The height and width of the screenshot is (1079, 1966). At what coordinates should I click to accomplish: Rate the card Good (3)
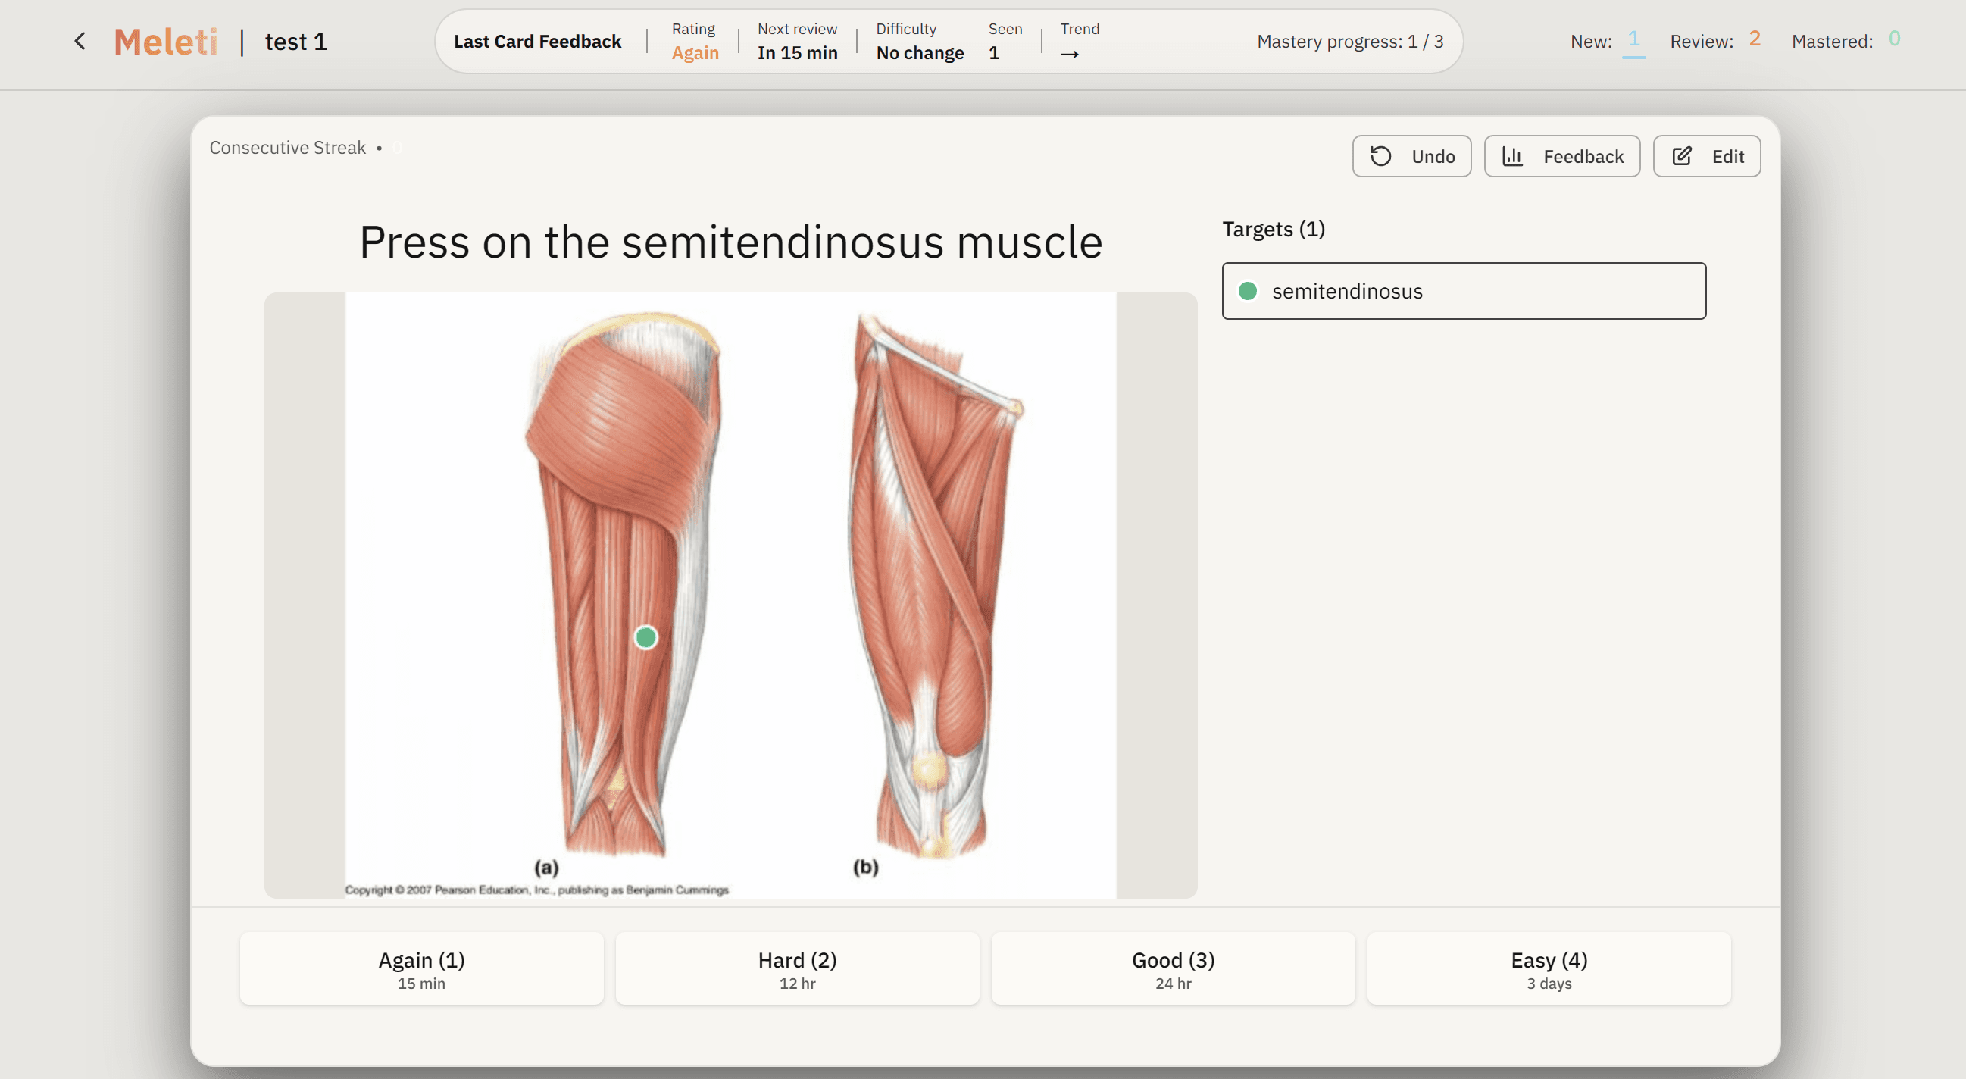(x=1172, y=968)
